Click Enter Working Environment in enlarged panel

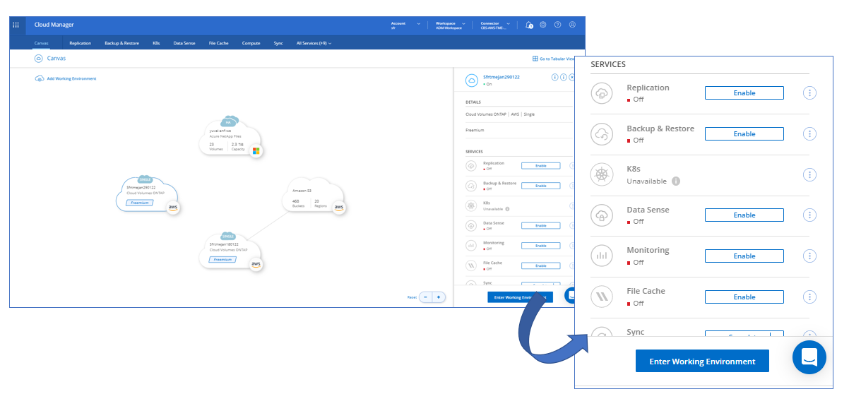pos(702,362)
